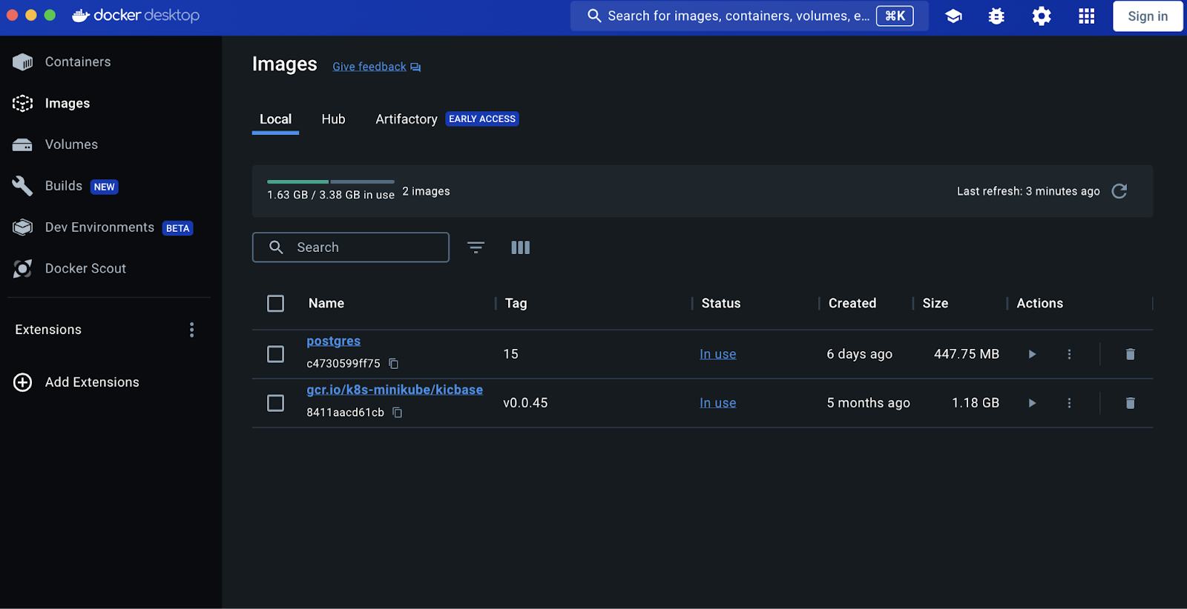Click the Docker Scout icon

point(22,268)
